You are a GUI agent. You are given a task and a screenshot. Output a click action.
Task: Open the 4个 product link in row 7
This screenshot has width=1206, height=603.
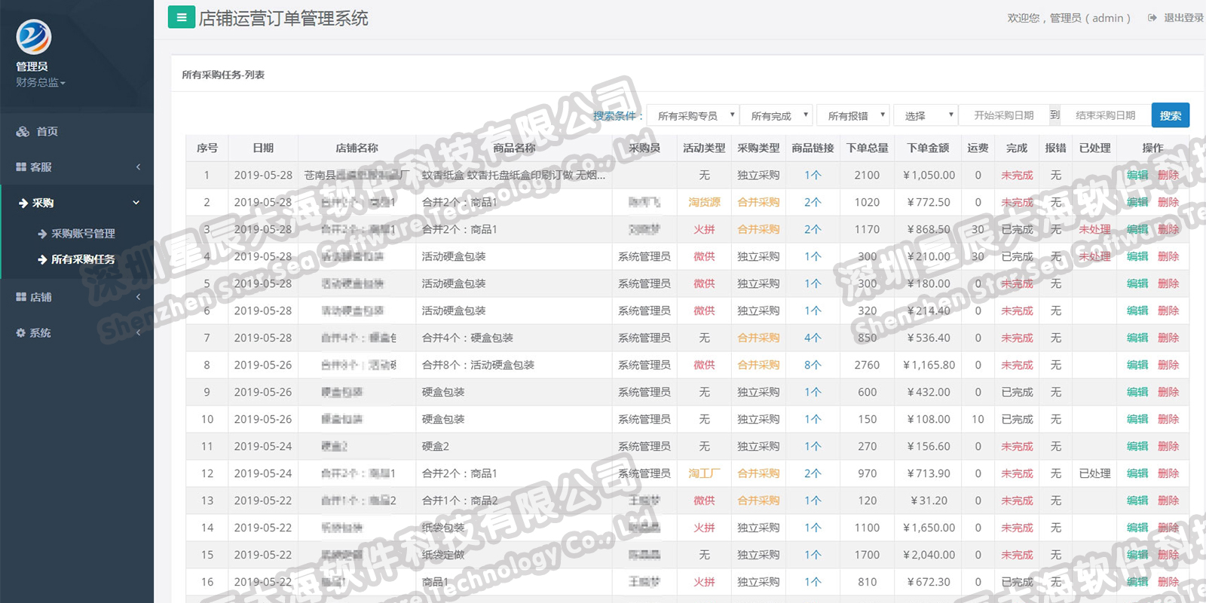813,338
